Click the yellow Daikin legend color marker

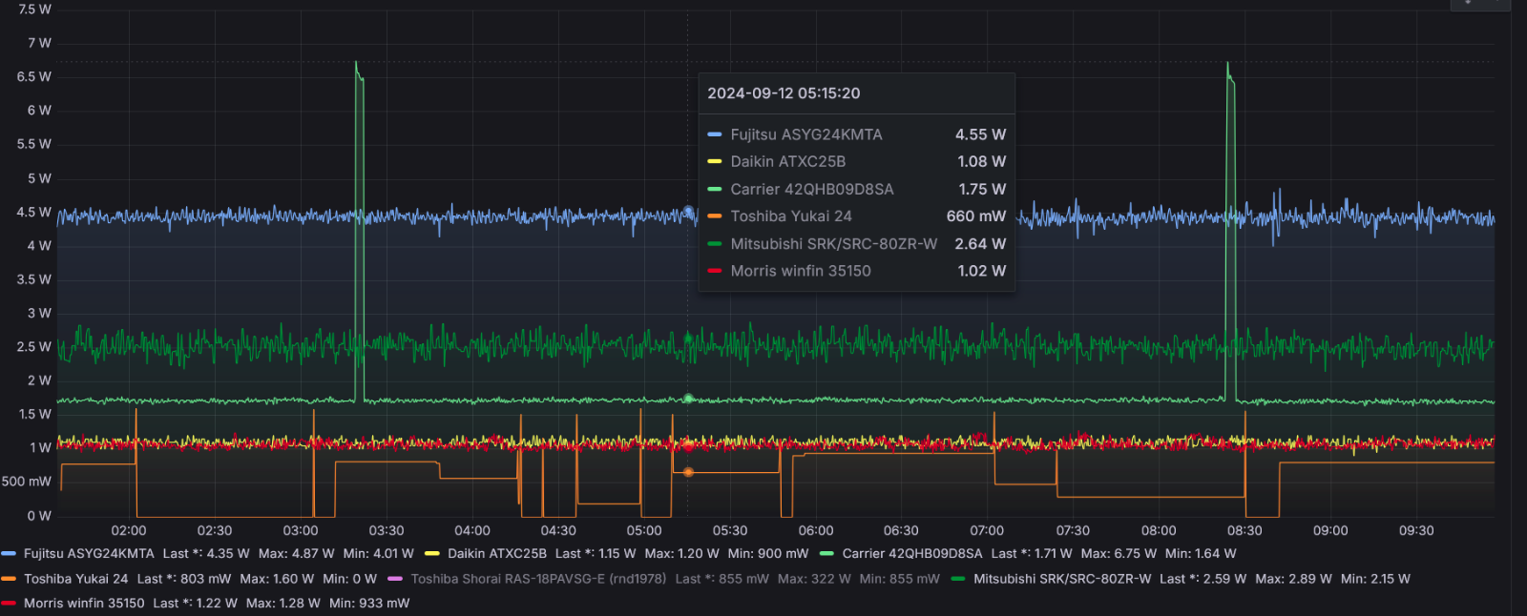(432, 553)
